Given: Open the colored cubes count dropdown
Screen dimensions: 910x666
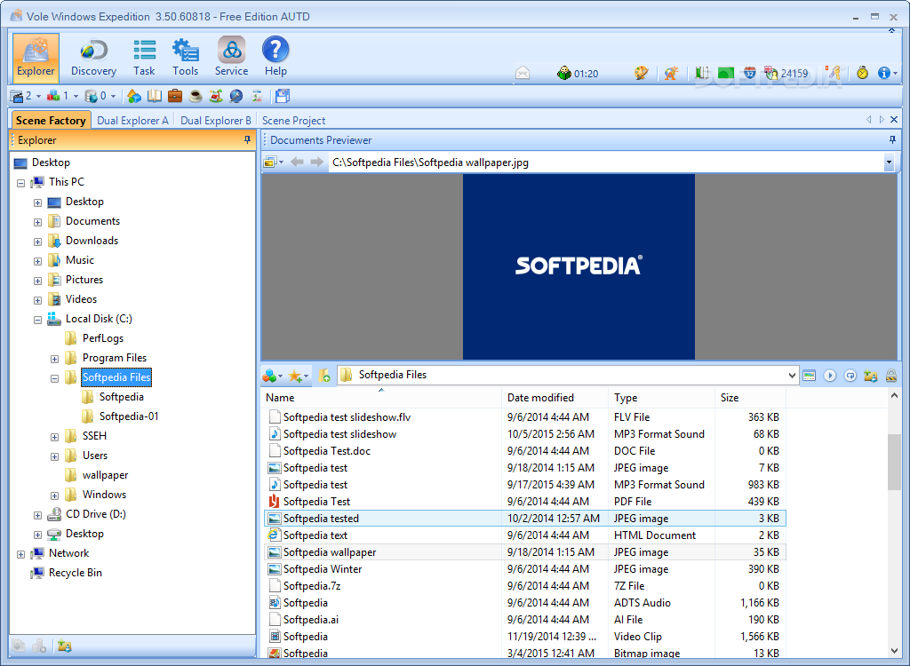Looking at the screenshot, I should pos(76,96).
